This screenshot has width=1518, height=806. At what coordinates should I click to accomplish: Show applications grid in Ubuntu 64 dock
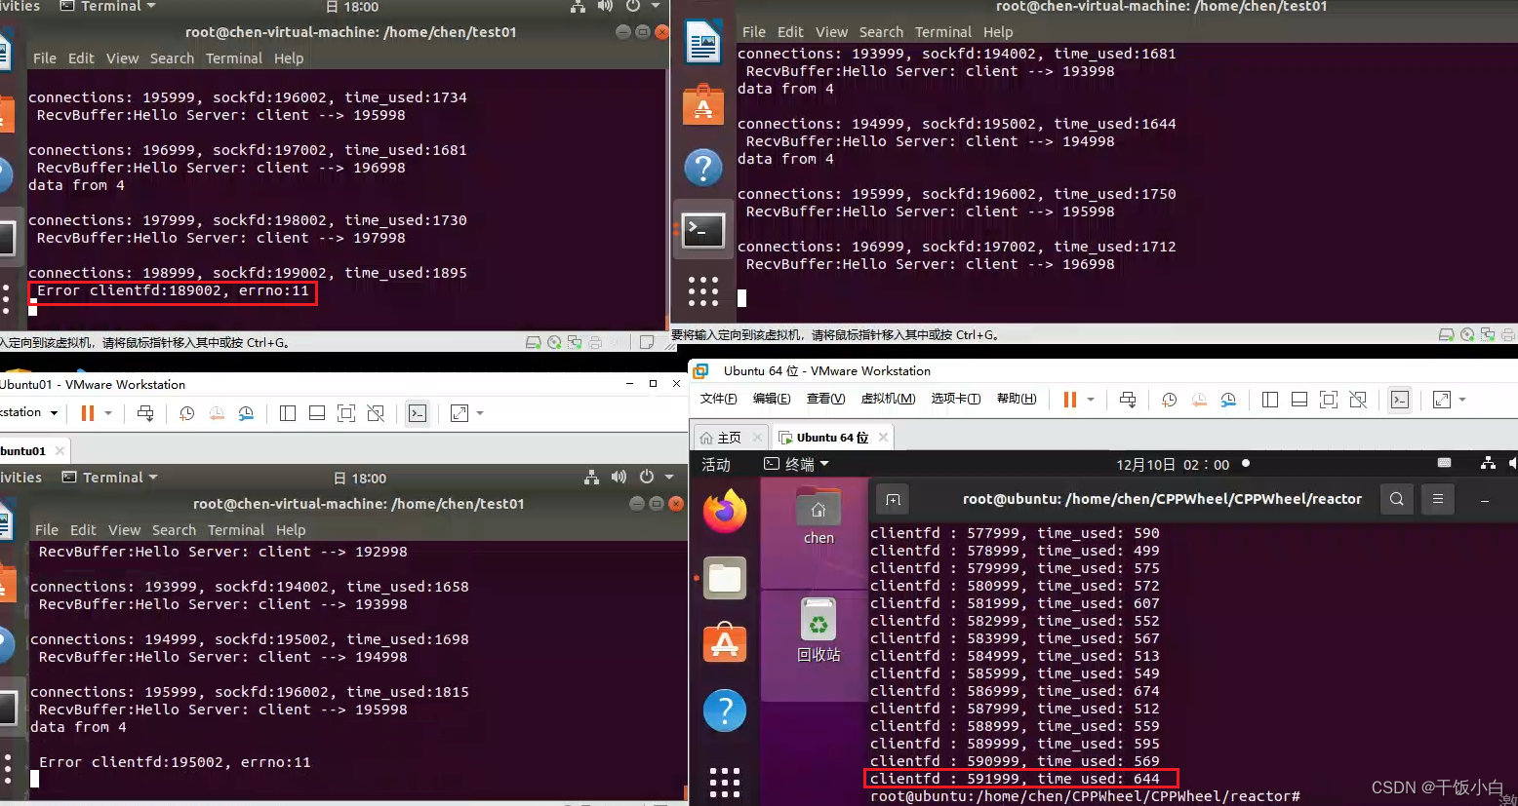click(x=725, y=782)
